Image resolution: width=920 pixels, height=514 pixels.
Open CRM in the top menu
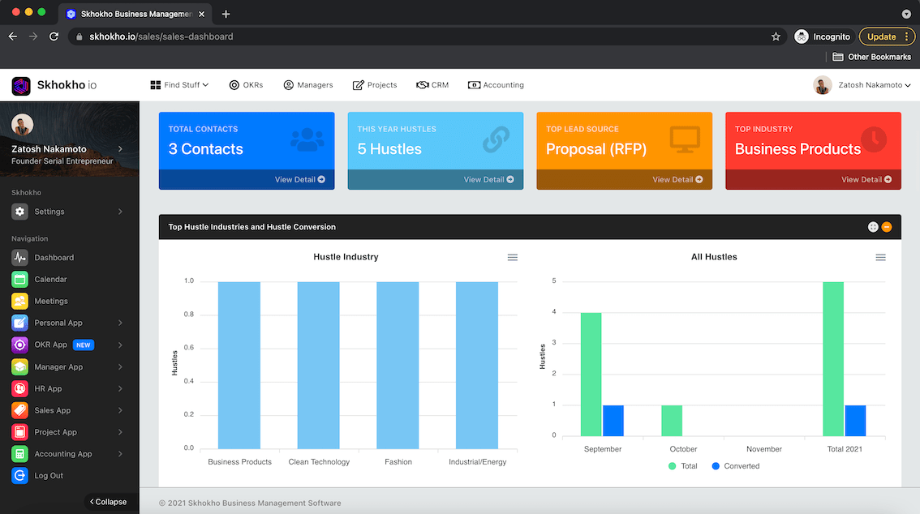click(432, 85)
